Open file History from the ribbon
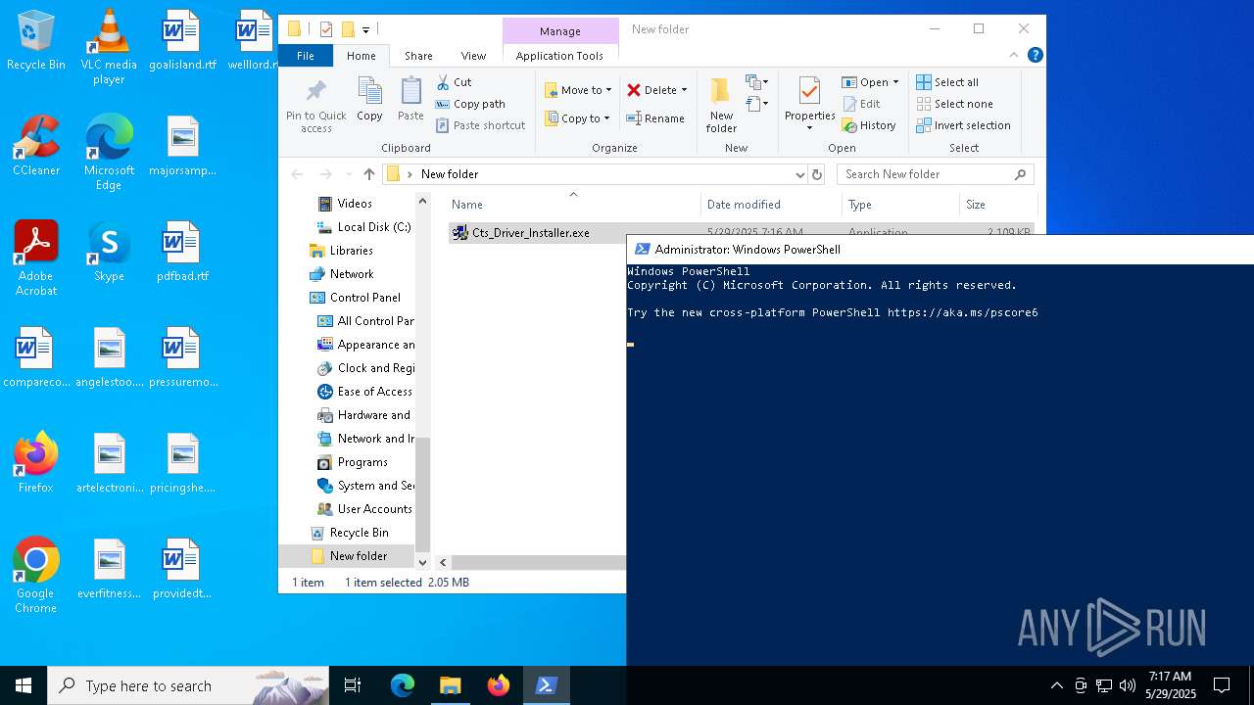Screen dimensions: 1254x705 click(869, 125)
